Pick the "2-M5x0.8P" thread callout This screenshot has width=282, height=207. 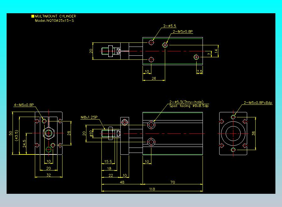[x=183, y=31]
